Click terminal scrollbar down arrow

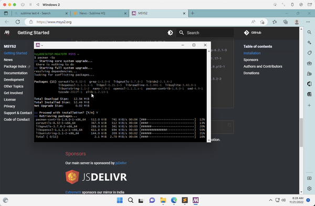tap(209, 140)
